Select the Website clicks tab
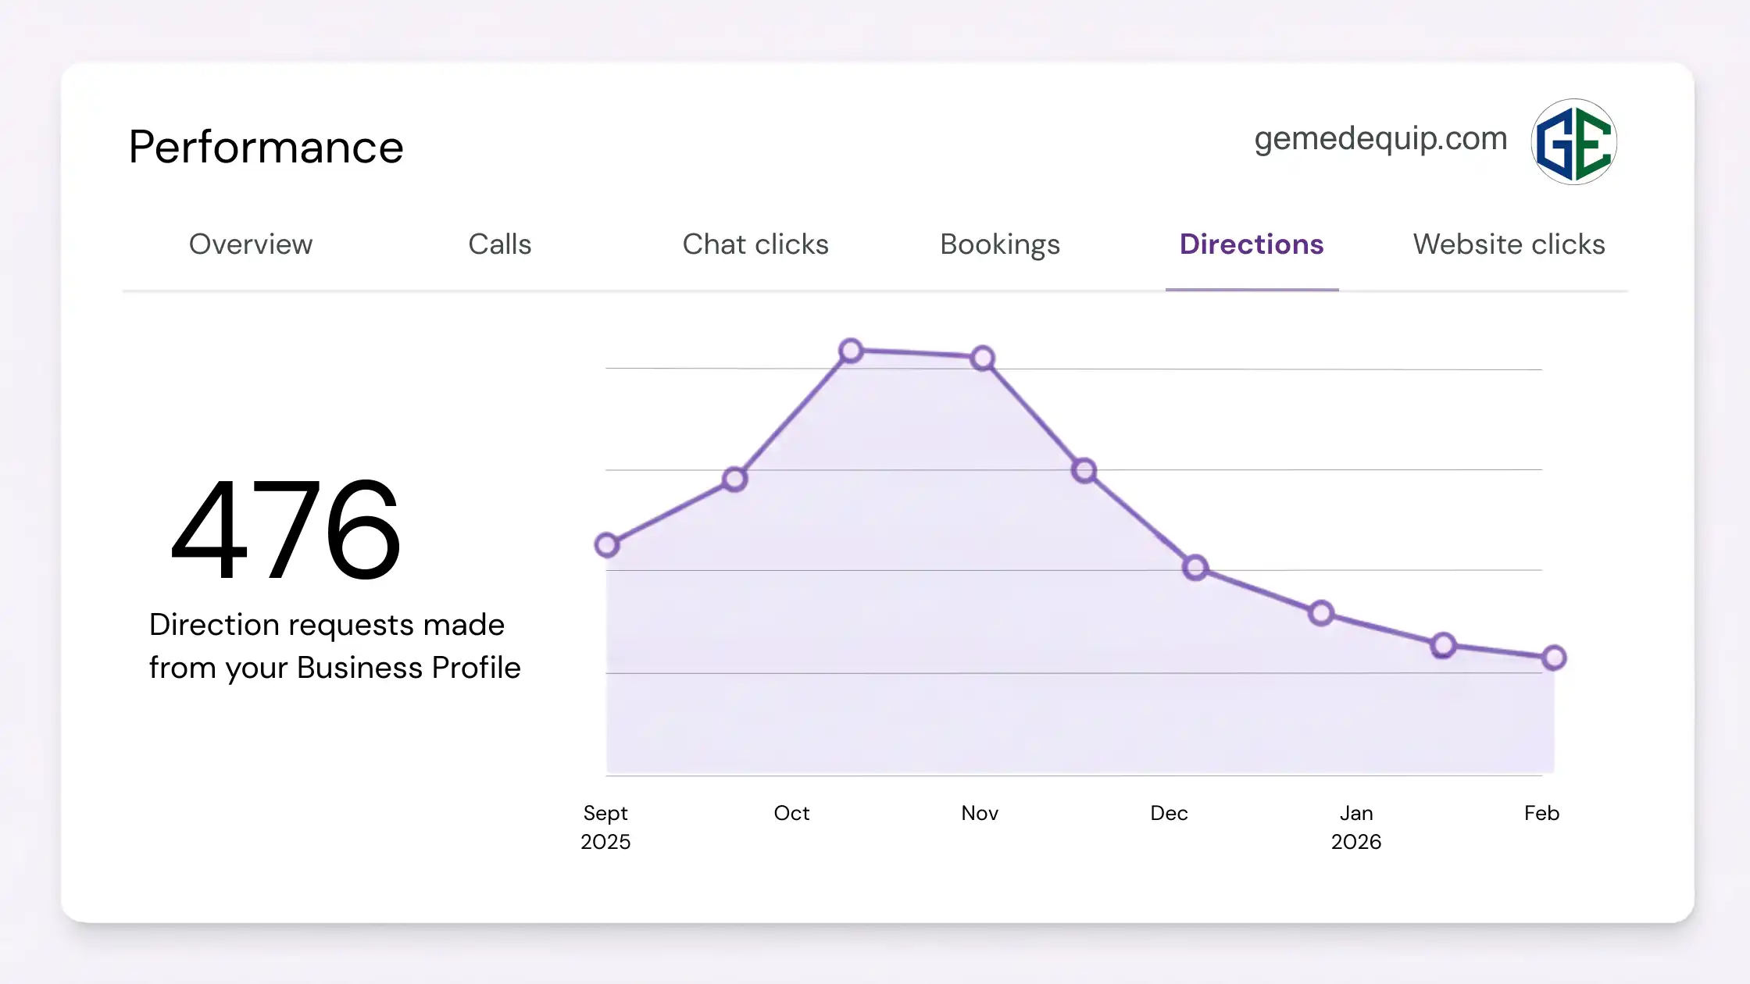 point(1509,244)
